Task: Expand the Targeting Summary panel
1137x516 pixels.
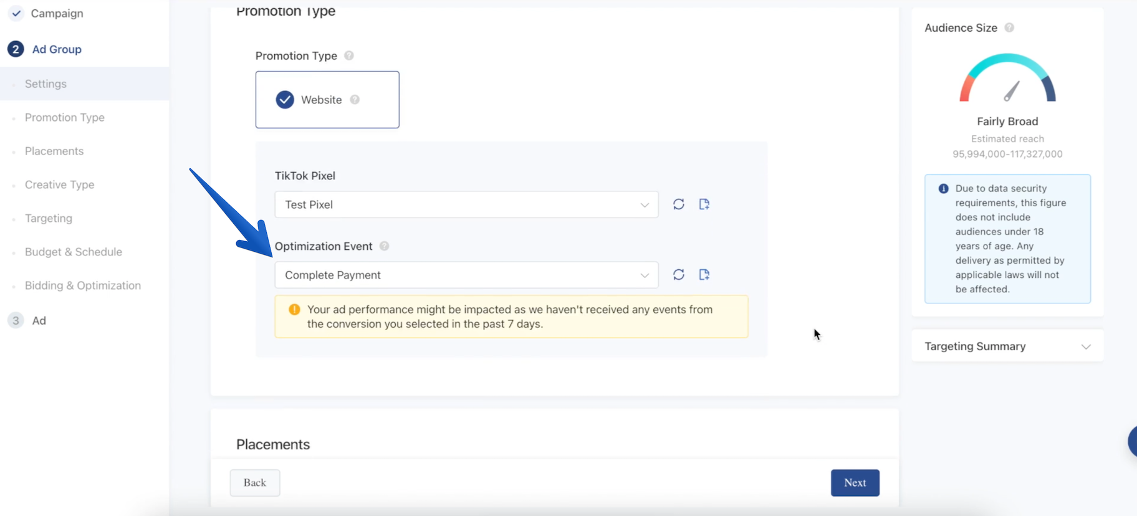Action: pyautogui.click(x=1085, y=346)
